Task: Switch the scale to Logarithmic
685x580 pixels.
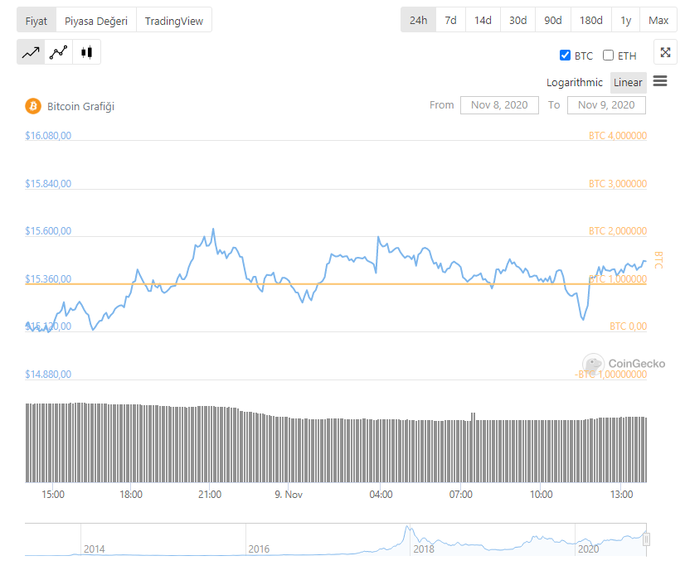Action: coord(575,82)
